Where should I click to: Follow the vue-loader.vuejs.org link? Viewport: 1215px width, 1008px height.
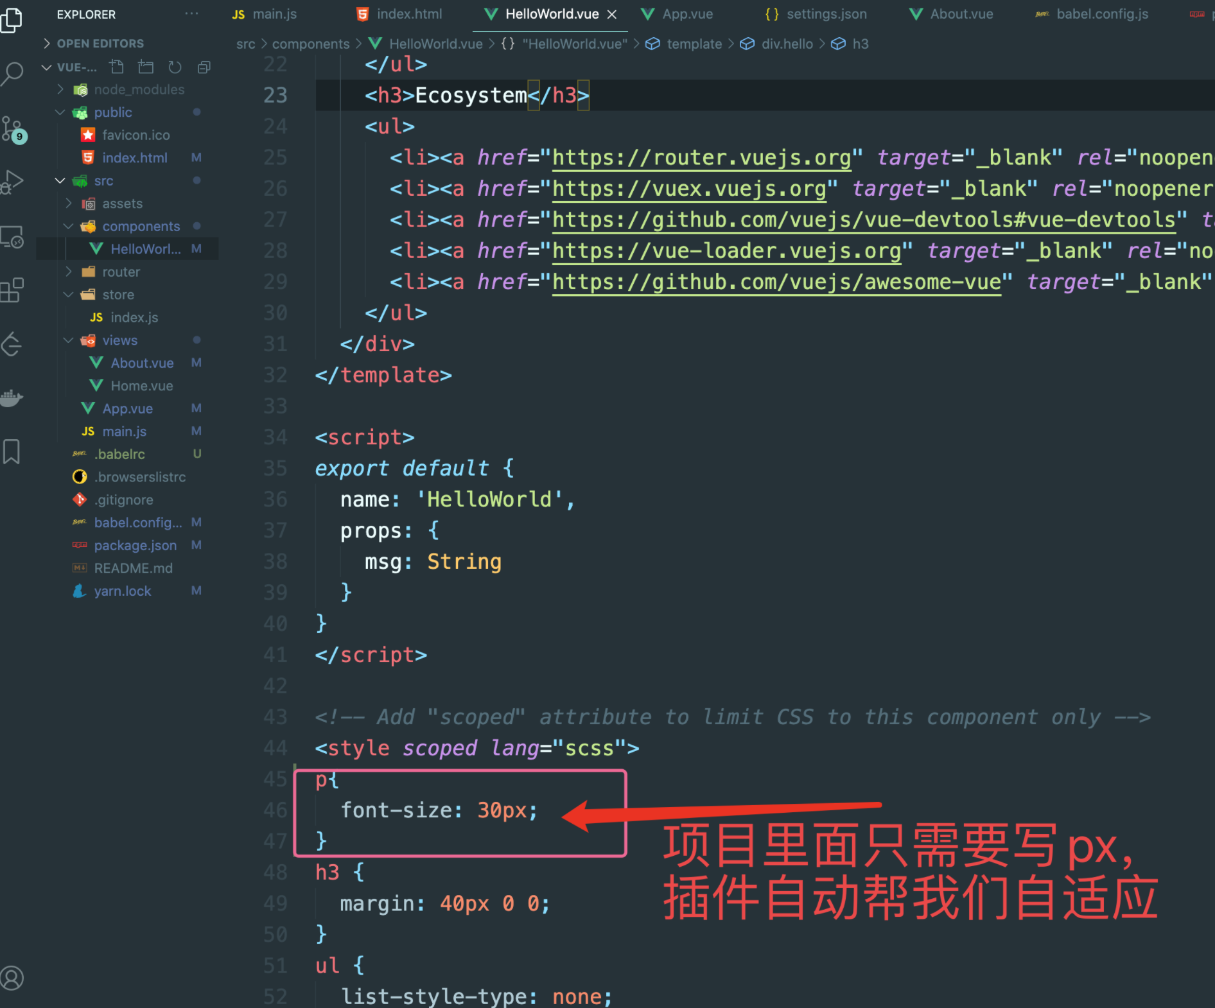(x=726, y=251)
